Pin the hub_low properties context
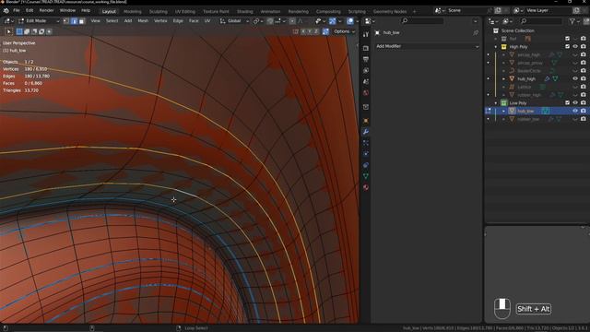This screenshot has width=590, height=332. point(476,33)
